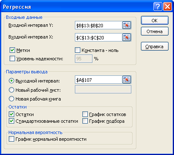Open help with Справка button

(x=155, y=46)
